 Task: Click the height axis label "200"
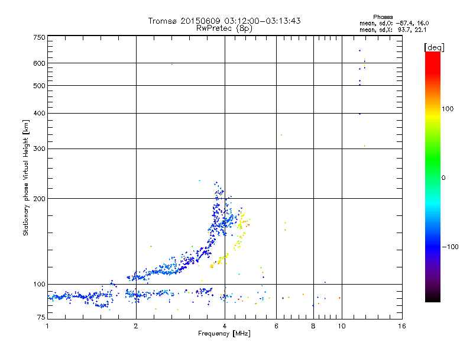coord(39,199)
